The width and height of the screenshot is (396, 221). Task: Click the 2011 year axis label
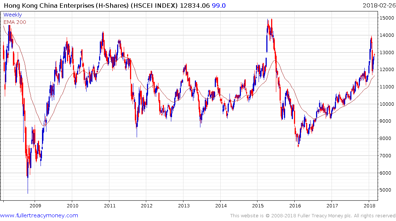[x=110, y=206]
